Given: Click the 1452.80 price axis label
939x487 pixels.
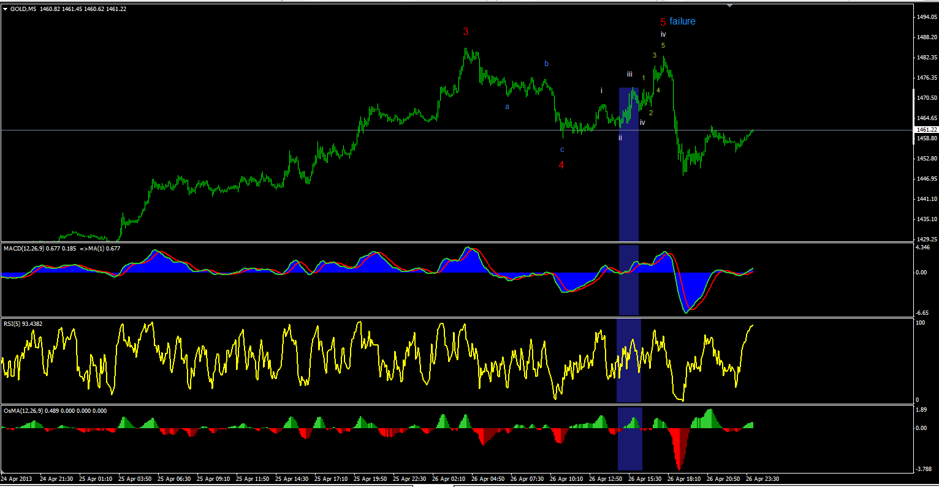Looking at the screenshot, I should (926, 159).
